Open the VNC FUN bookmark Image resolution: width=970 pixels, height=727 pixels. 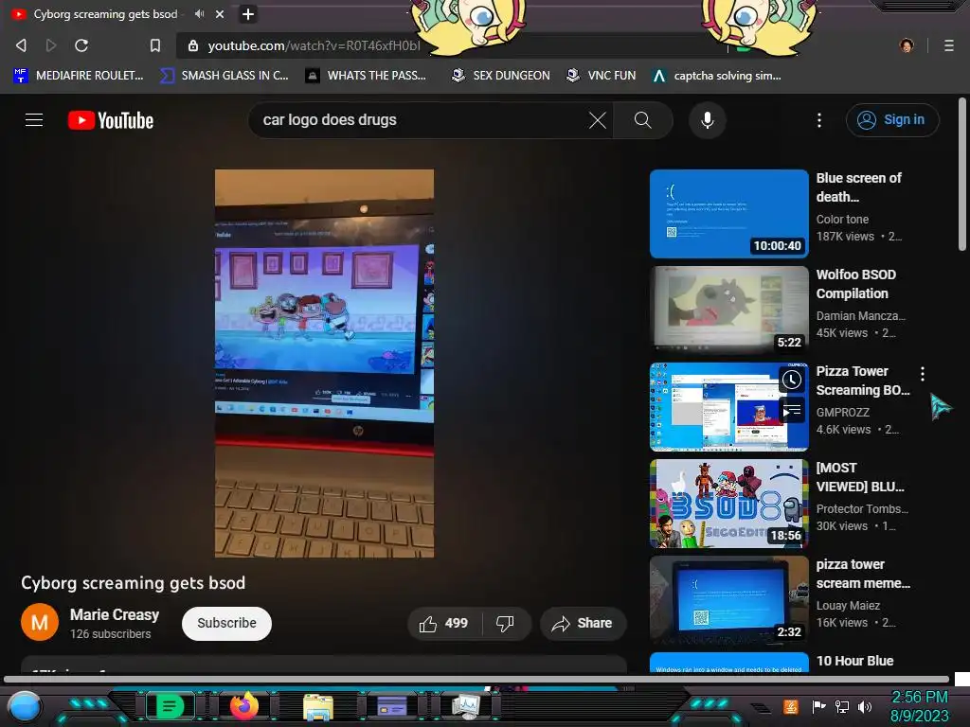[601, 76]
